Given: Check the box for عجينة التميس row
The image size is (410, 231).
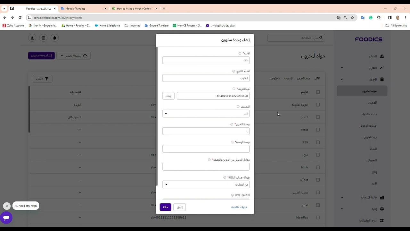Looking at the screenshot, I should point(318,193).
